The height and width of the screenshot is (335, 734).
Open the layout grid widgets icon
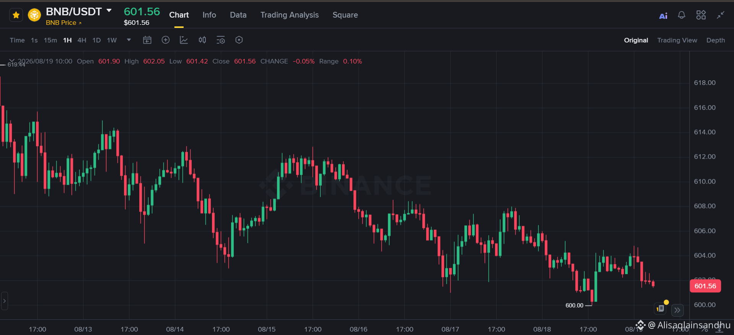(701, 15)
